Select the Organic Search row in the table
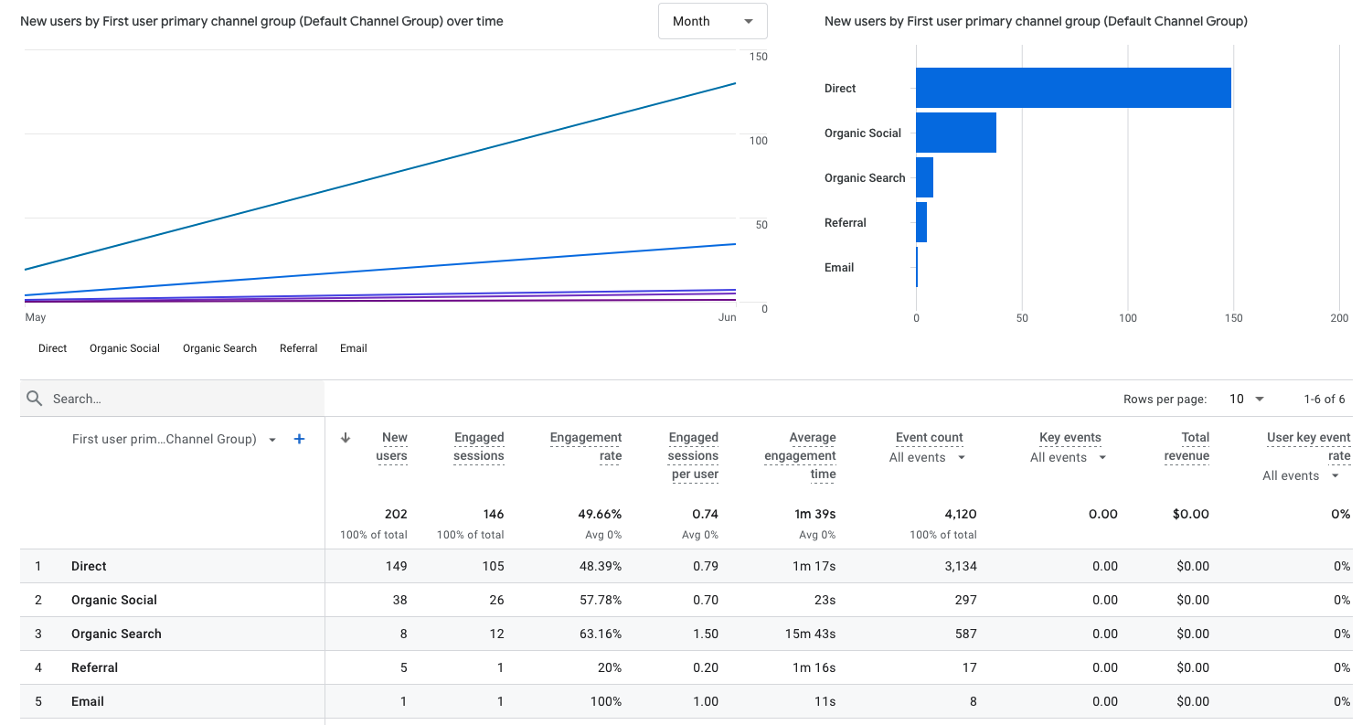This screenshot has width=1362, height=725. click(x=116, y=634)
